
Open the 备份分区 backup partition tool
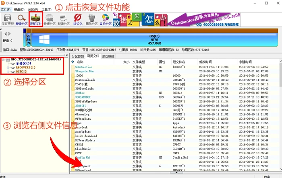106,19
